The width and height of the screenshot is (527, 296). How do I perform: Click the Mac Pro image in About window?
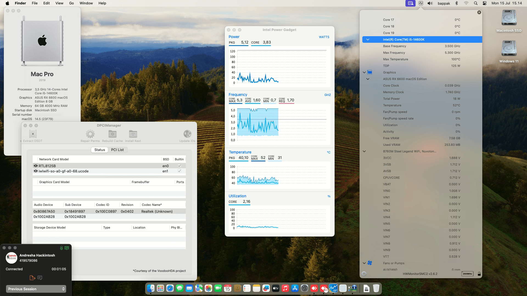coord(42,41)
